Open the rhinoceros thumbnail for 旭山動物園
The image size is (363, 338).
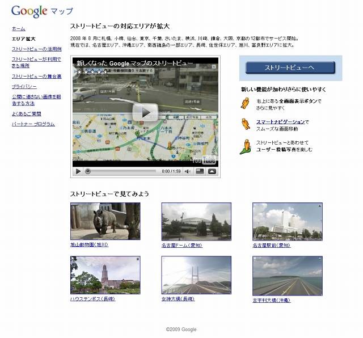click(105, 221)
